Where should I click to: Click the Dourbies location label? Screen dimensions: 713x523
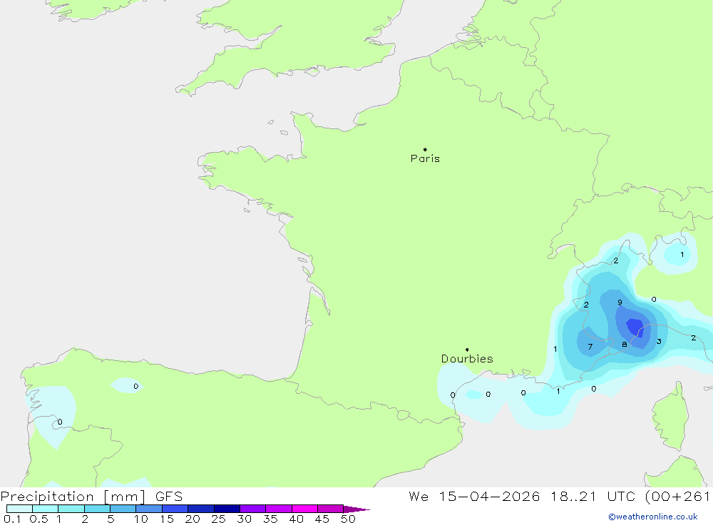click(x=467, y=359)
